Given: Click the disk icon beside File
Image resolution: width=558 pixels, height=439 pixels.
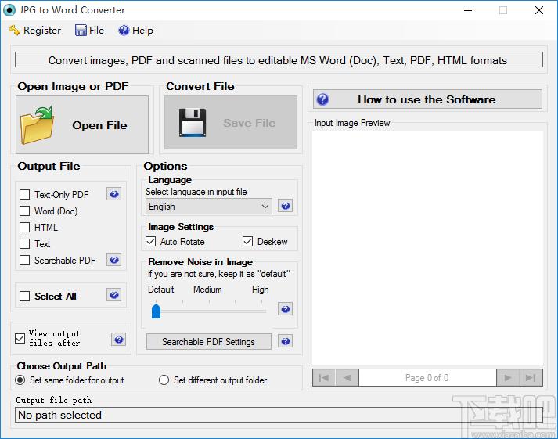Looking at the screenshot, I should click(81, 31).
